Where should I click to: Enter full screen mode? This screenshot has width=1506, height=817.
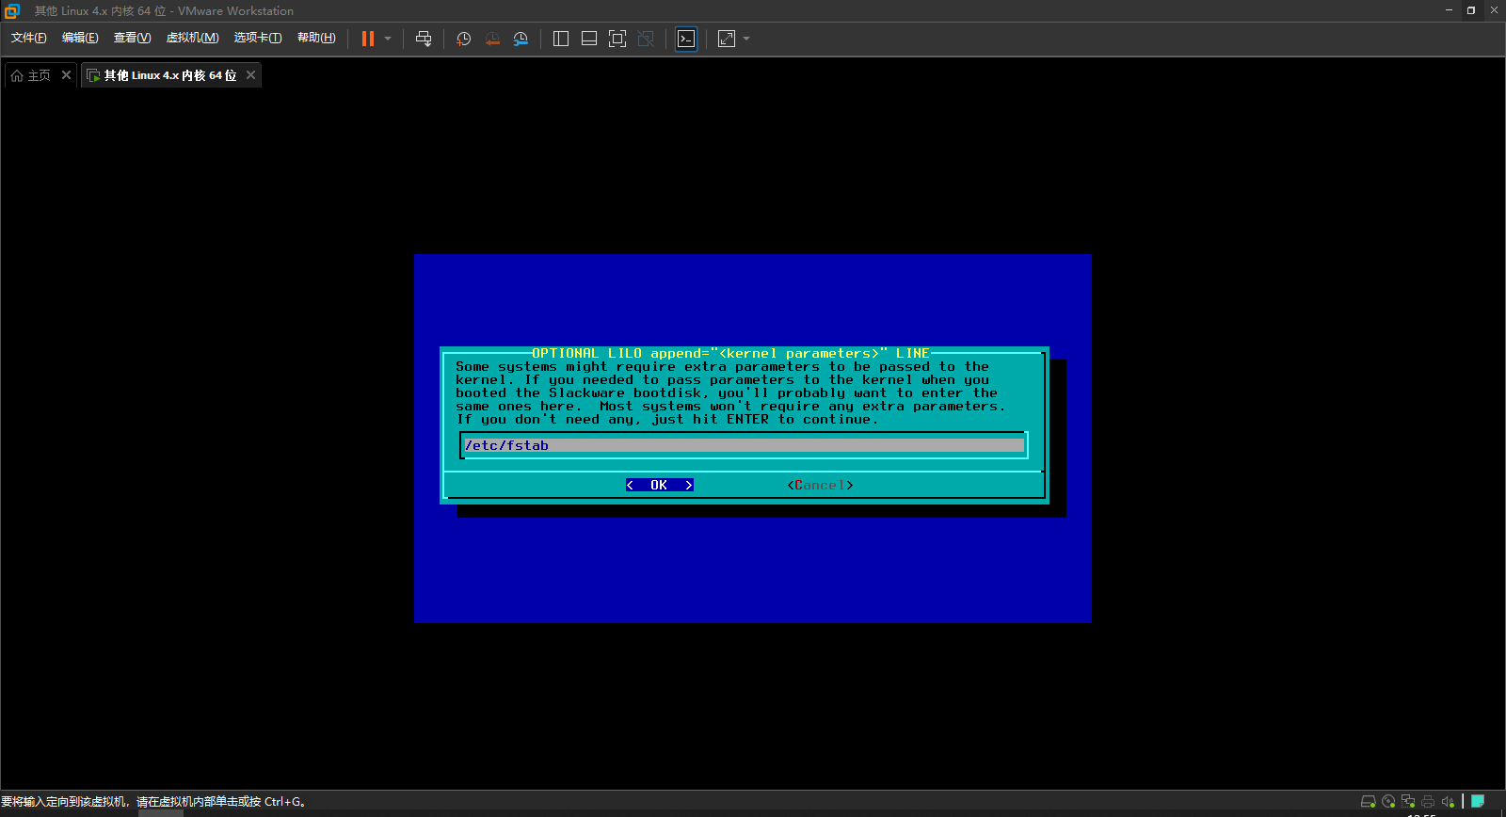point(617,39)
